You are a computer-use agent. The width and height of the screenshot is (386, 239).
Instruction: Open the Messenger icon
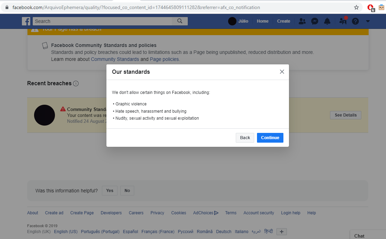pos(314,21)
